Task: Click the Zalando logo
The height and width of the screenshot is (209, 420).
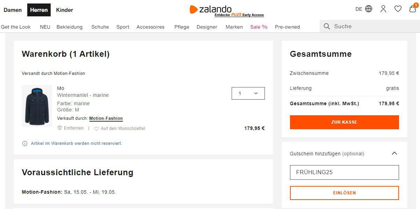Action: coord(211,8)
